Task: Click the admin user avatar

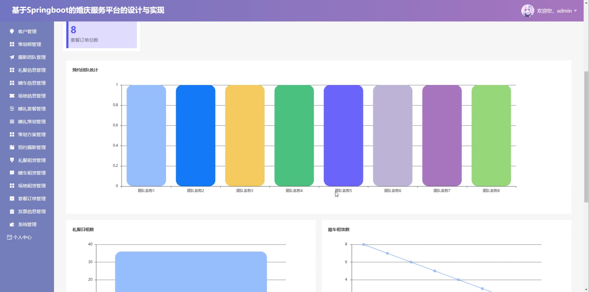Action: (x=527, y=11)
